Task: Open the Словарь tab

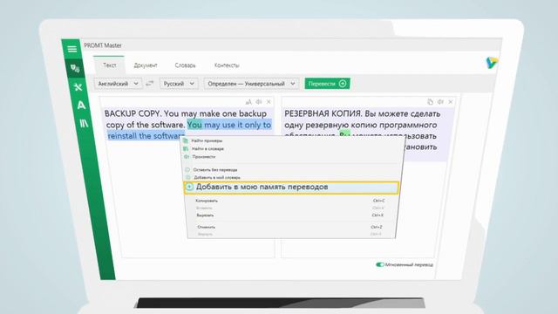Action: (x=185, y=65)
